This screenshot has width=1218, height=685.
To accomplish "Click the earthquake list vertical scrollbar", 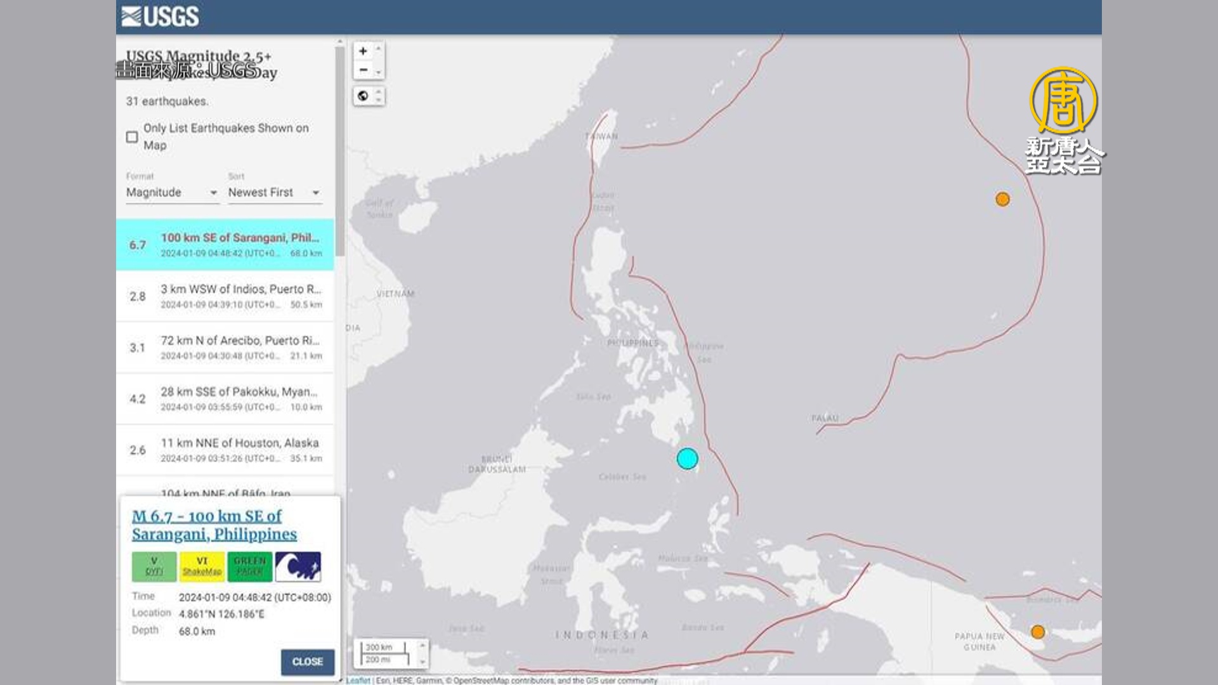I will point(340,152).
